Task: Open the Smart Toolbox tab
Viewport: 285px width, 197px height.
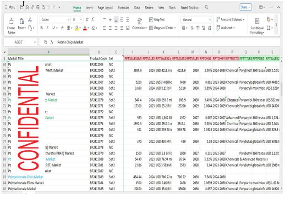Action: pos(190,8)
